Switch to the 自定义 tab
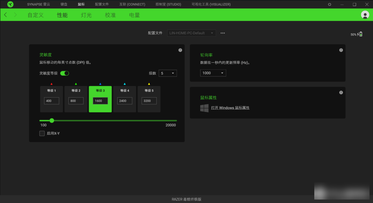The height and width of the screenshot is (203, 373). (x=36, y=15)
